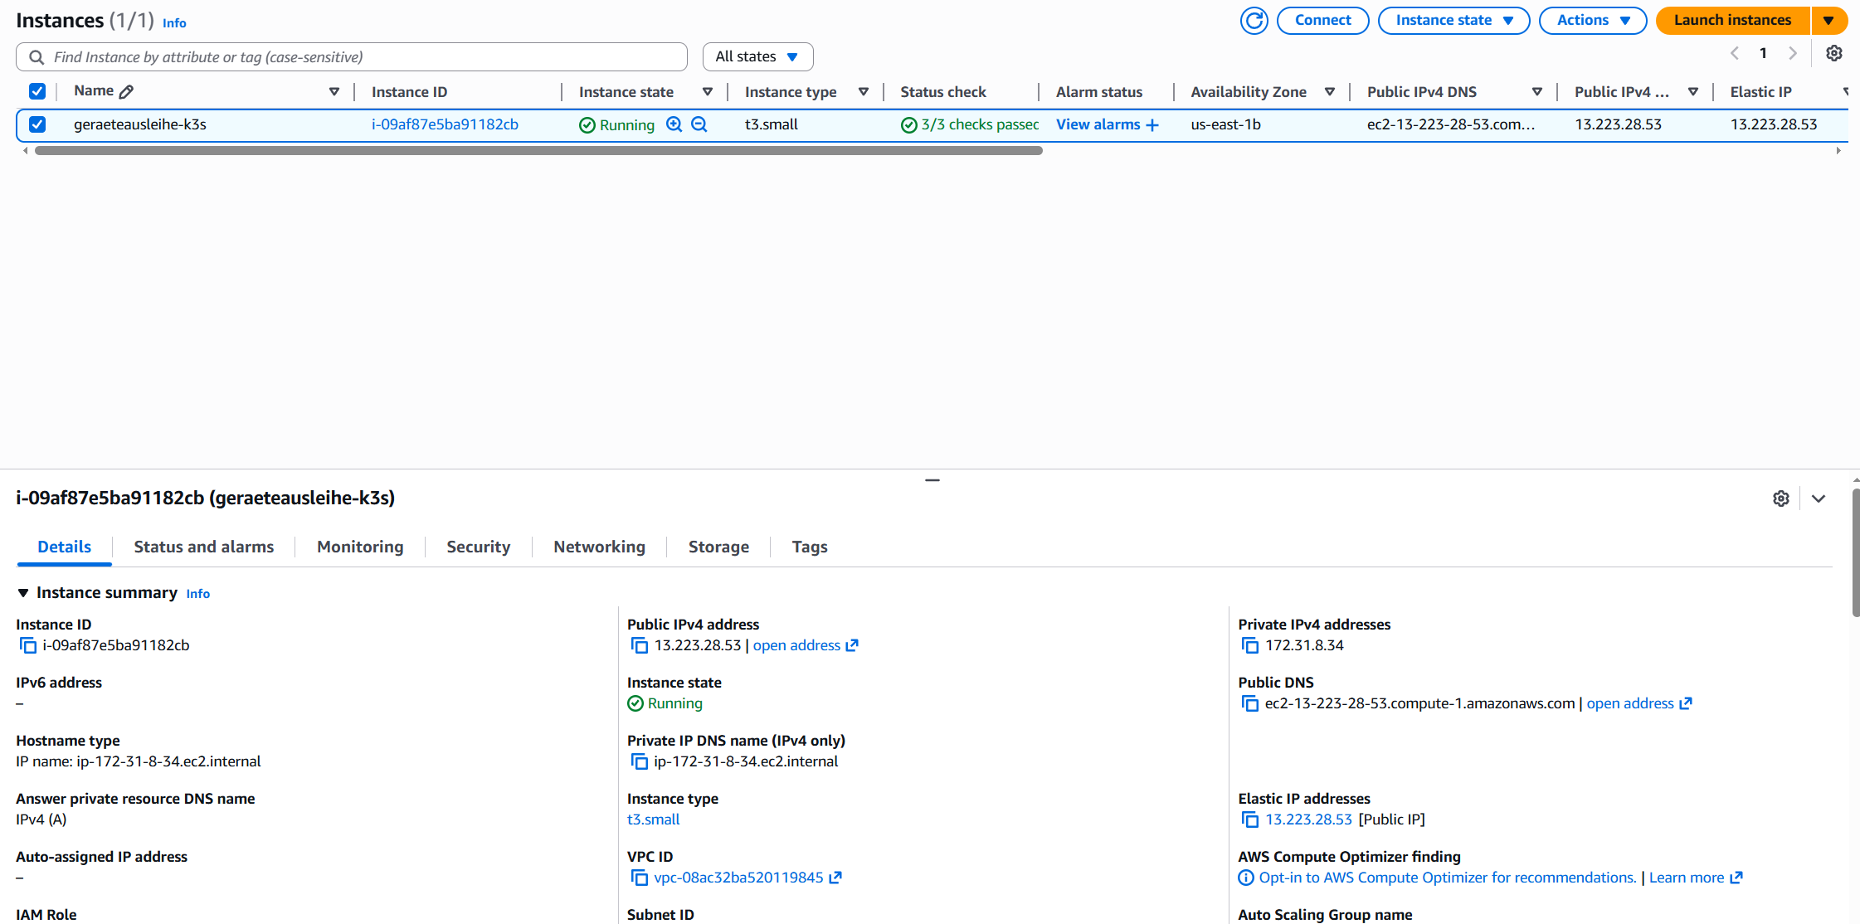Open the Storage tab

click(718, 547)
